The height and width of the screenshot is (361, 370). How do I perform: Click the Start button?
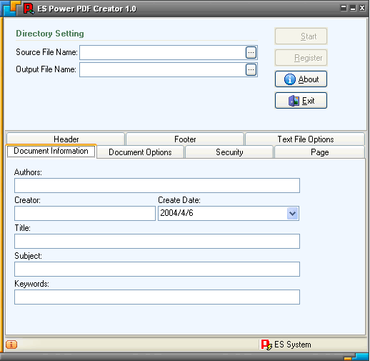pyautogui.click(x=301, y=36)
